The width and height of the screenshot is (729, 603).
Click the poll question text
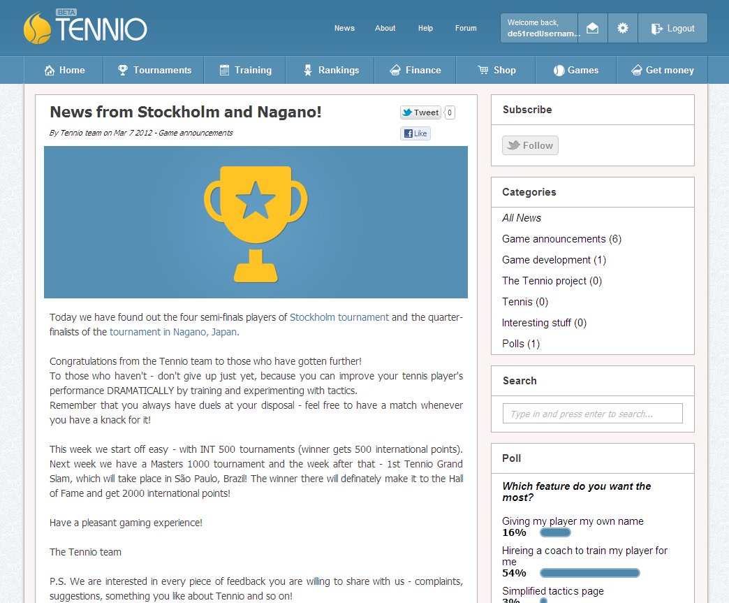coord(577,492)
